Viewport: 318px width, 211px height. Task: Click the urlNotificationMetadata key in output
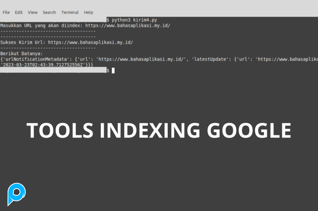(32, 59)
